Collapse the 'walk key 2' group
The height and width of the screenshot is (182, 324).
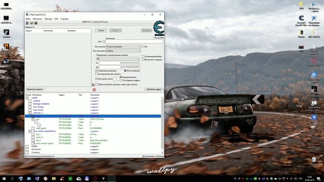coord(30,113)
